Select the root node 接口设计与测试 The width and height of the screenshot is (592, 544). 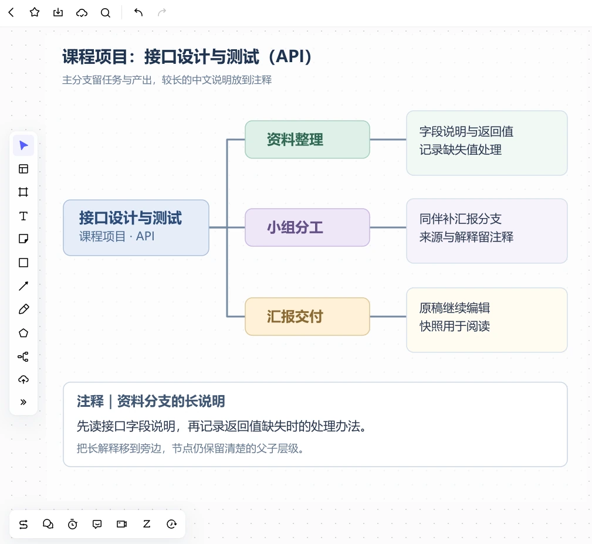(x=136, y=228)
